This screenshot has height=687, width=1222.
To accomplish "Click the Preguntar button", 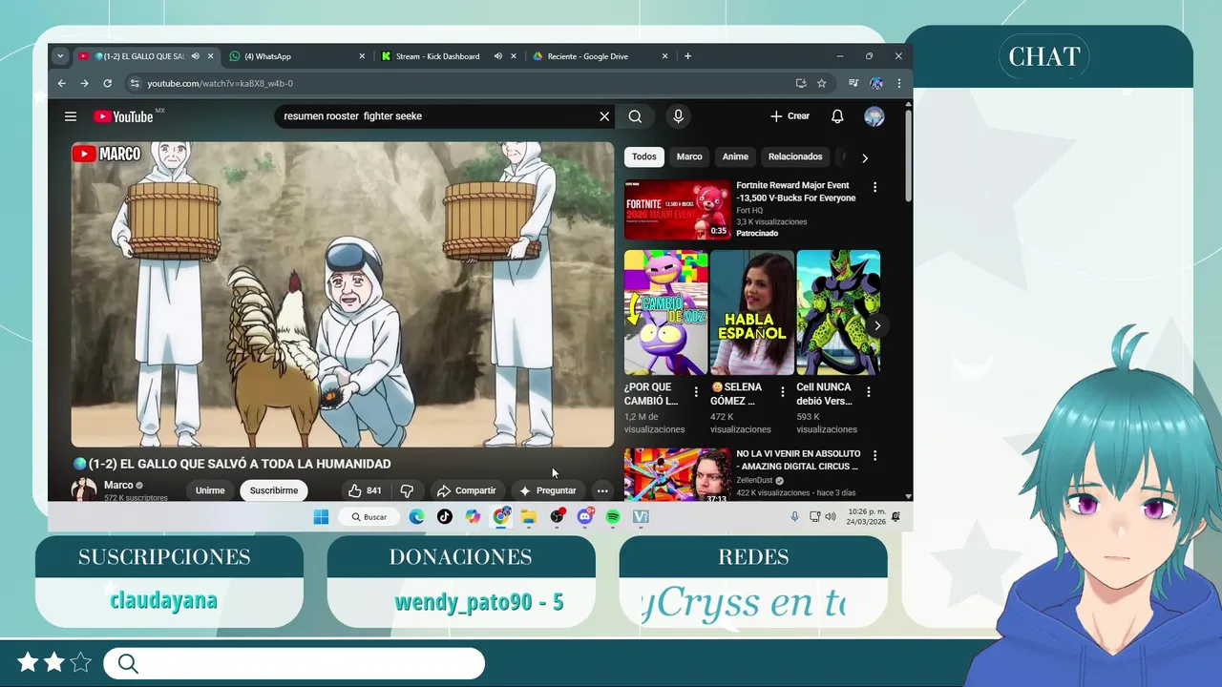I will point(548,490).
